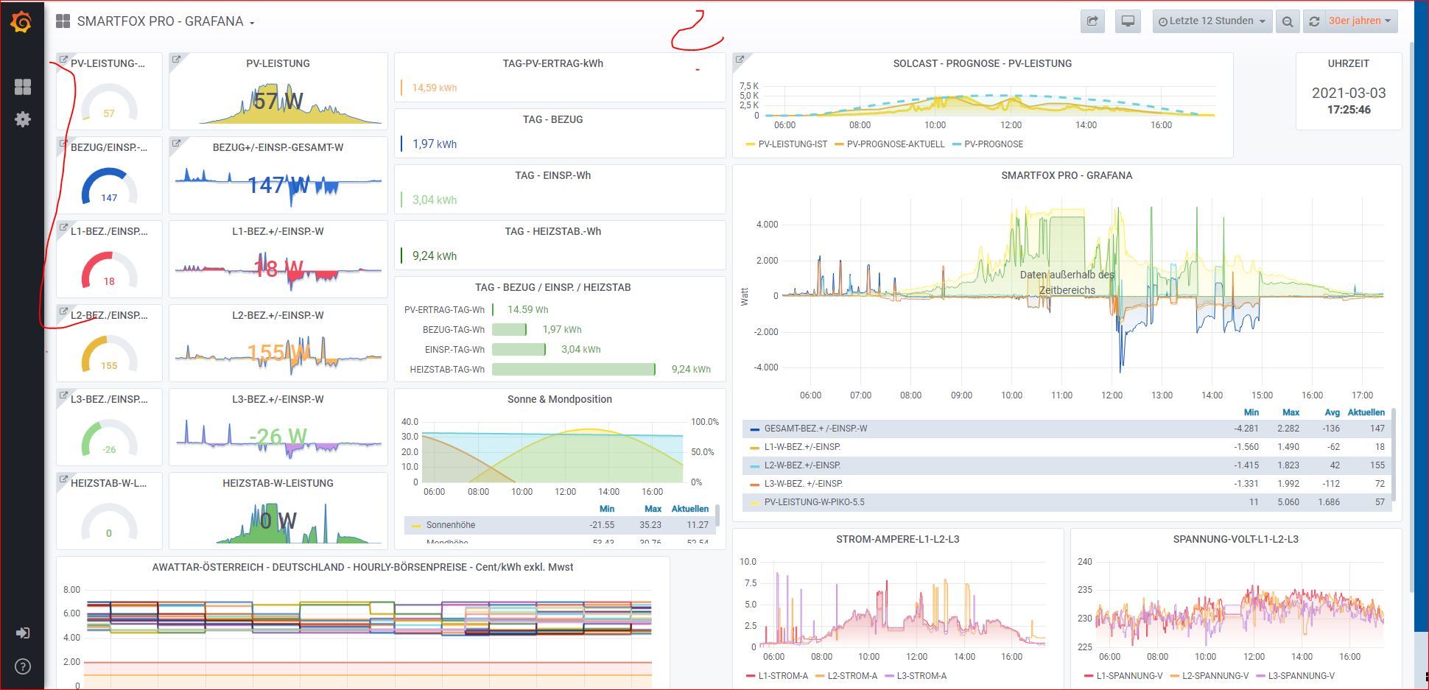Click the 14,59 kWh value
This screenshot has width=1429, height=690.
[434, 88]
